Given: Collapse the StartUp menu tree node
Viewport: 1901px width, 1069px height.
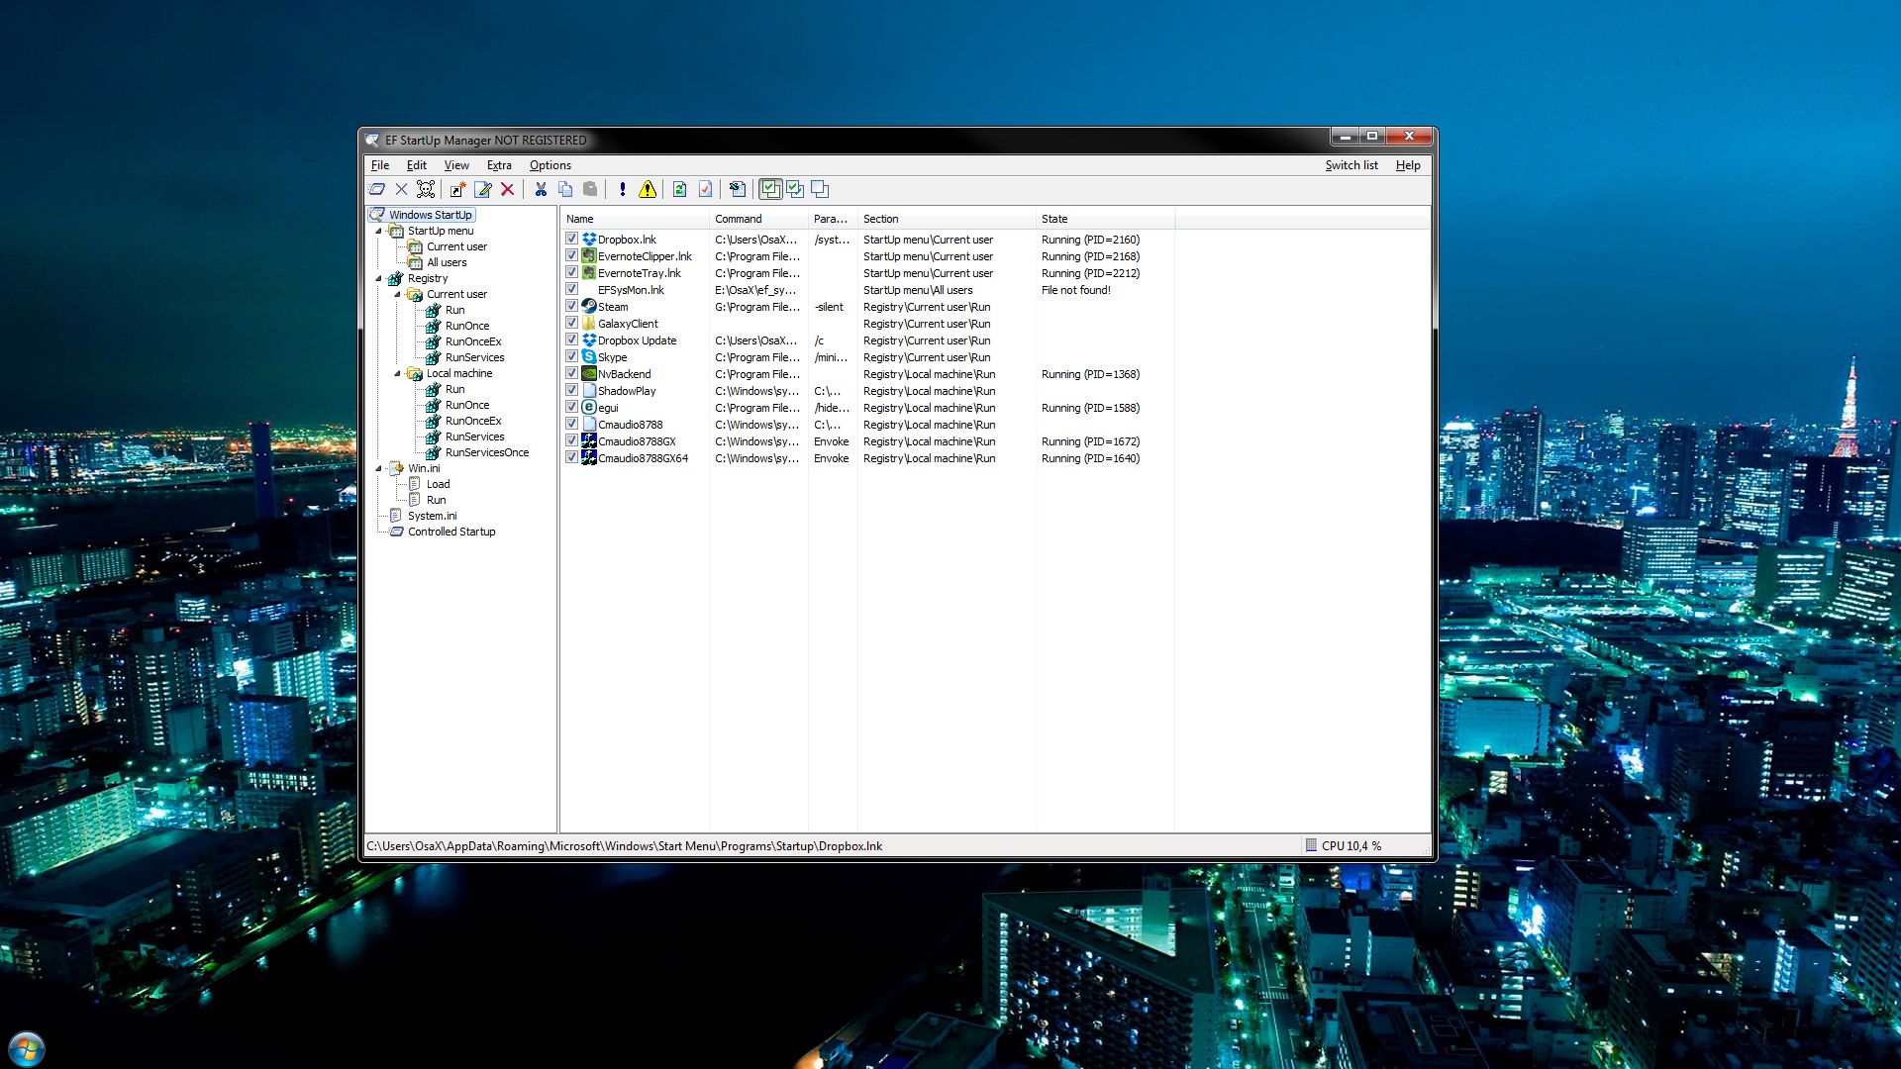Looking at the screenshot, I should 378,231.
